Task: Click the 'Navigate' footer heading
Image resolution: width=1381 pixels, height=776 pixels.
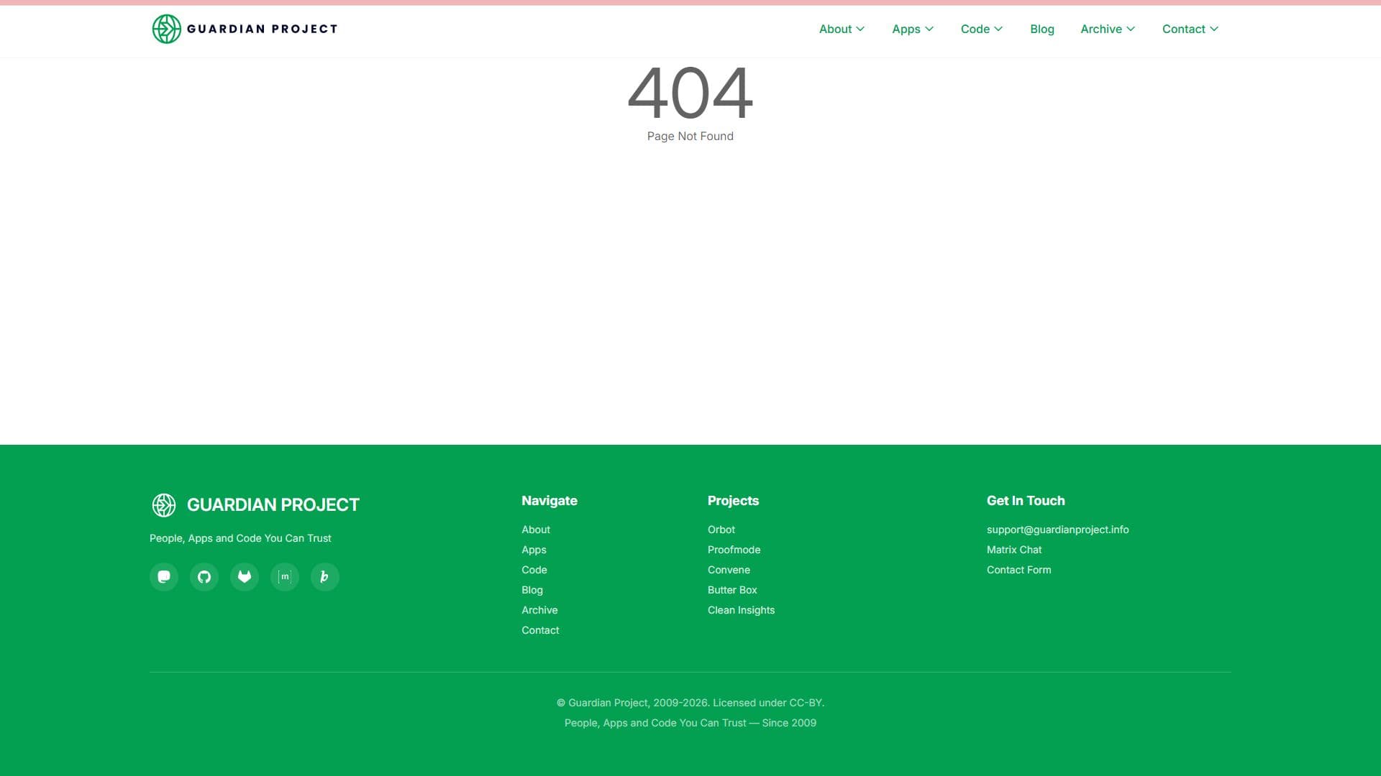Action: point(550,501)
